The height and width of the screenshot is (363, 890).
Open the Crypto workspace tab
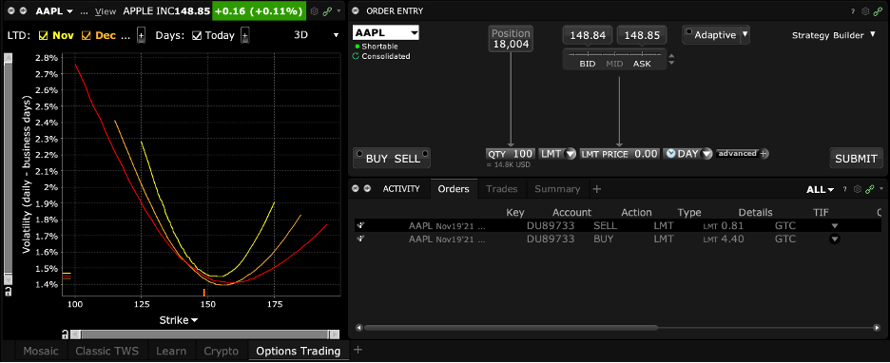[222, 351]
